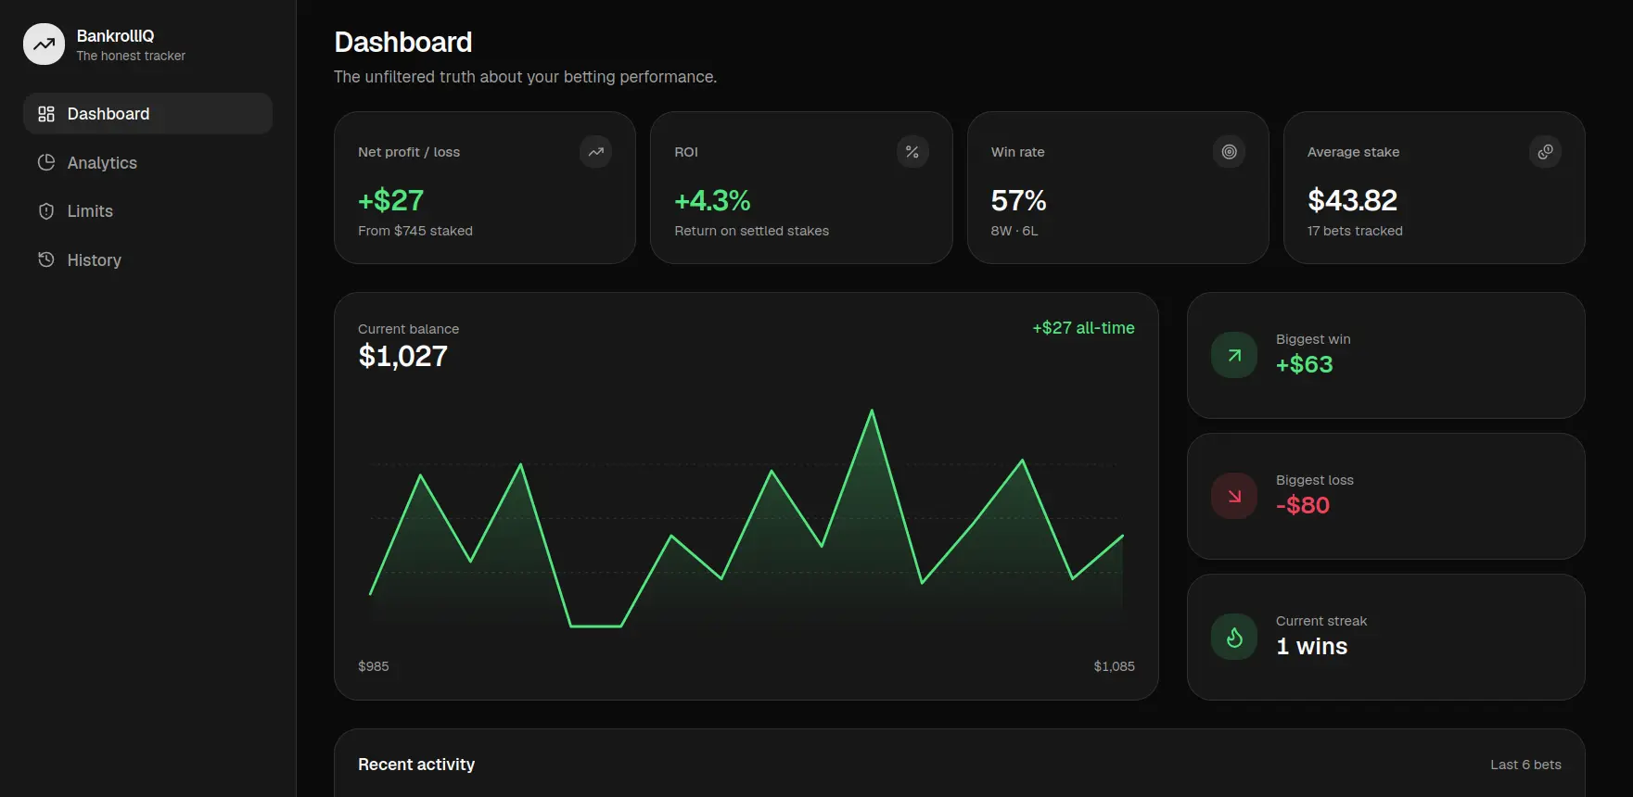Select the +$27 net profit value
Viewport: 1633px width, 797px height.
(x=390, y=200)
